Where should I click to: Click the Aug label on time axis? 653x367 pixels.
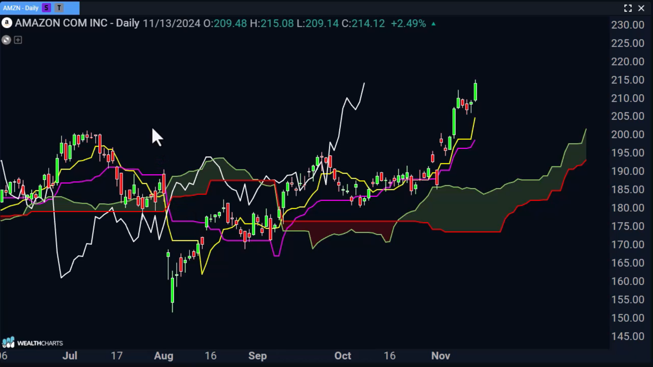click(164, 356)
